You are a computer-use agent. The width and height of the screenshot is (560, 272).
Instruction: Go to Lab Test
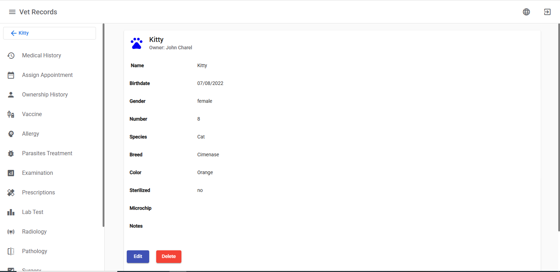[x=33, y=212]
